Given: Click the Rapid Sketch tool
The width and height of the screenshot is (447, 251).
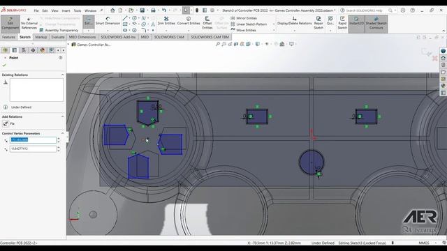Looking at the screenshot, I should (x=342, y=23).
